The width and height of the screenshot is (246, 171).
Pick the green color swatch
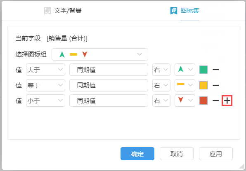point(203,70)
